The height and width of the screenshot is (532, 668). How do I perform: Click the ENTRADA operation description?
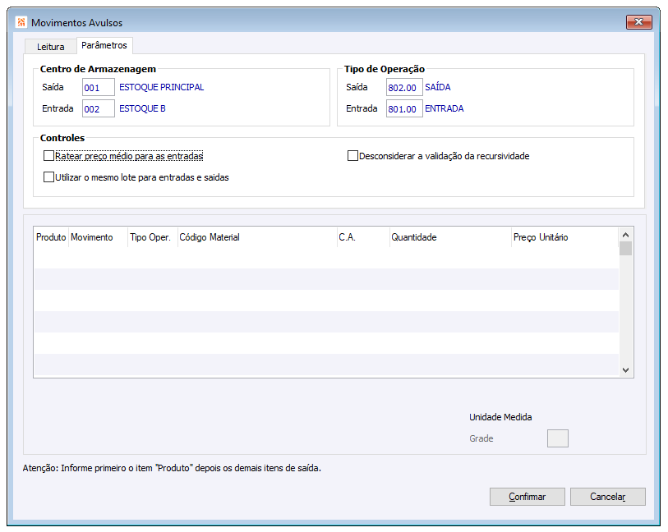pyautogui.click(x=445, y=108)
